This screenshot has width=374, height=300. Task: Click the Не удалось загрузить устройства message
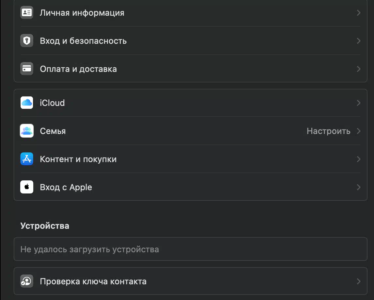point(89,249)
